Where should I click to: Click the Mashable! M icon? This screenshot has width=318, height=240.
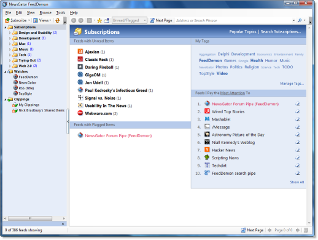point(207,119)
